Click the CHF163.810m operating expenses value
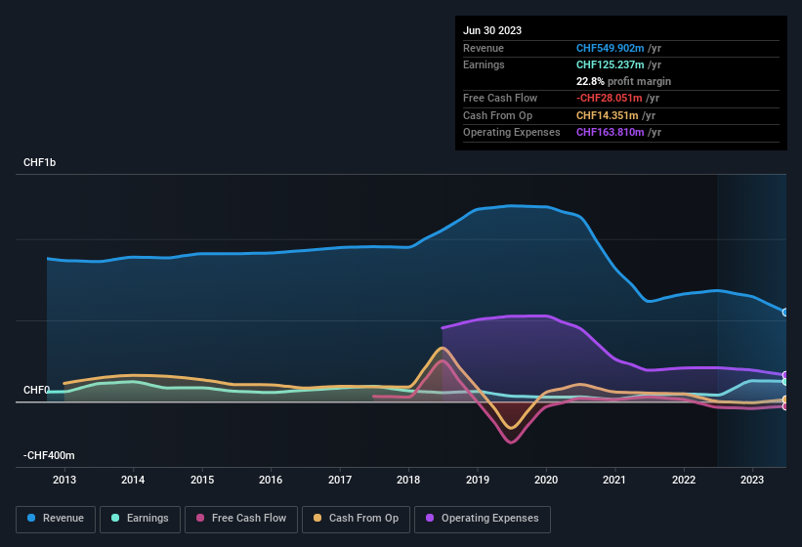 610,133
